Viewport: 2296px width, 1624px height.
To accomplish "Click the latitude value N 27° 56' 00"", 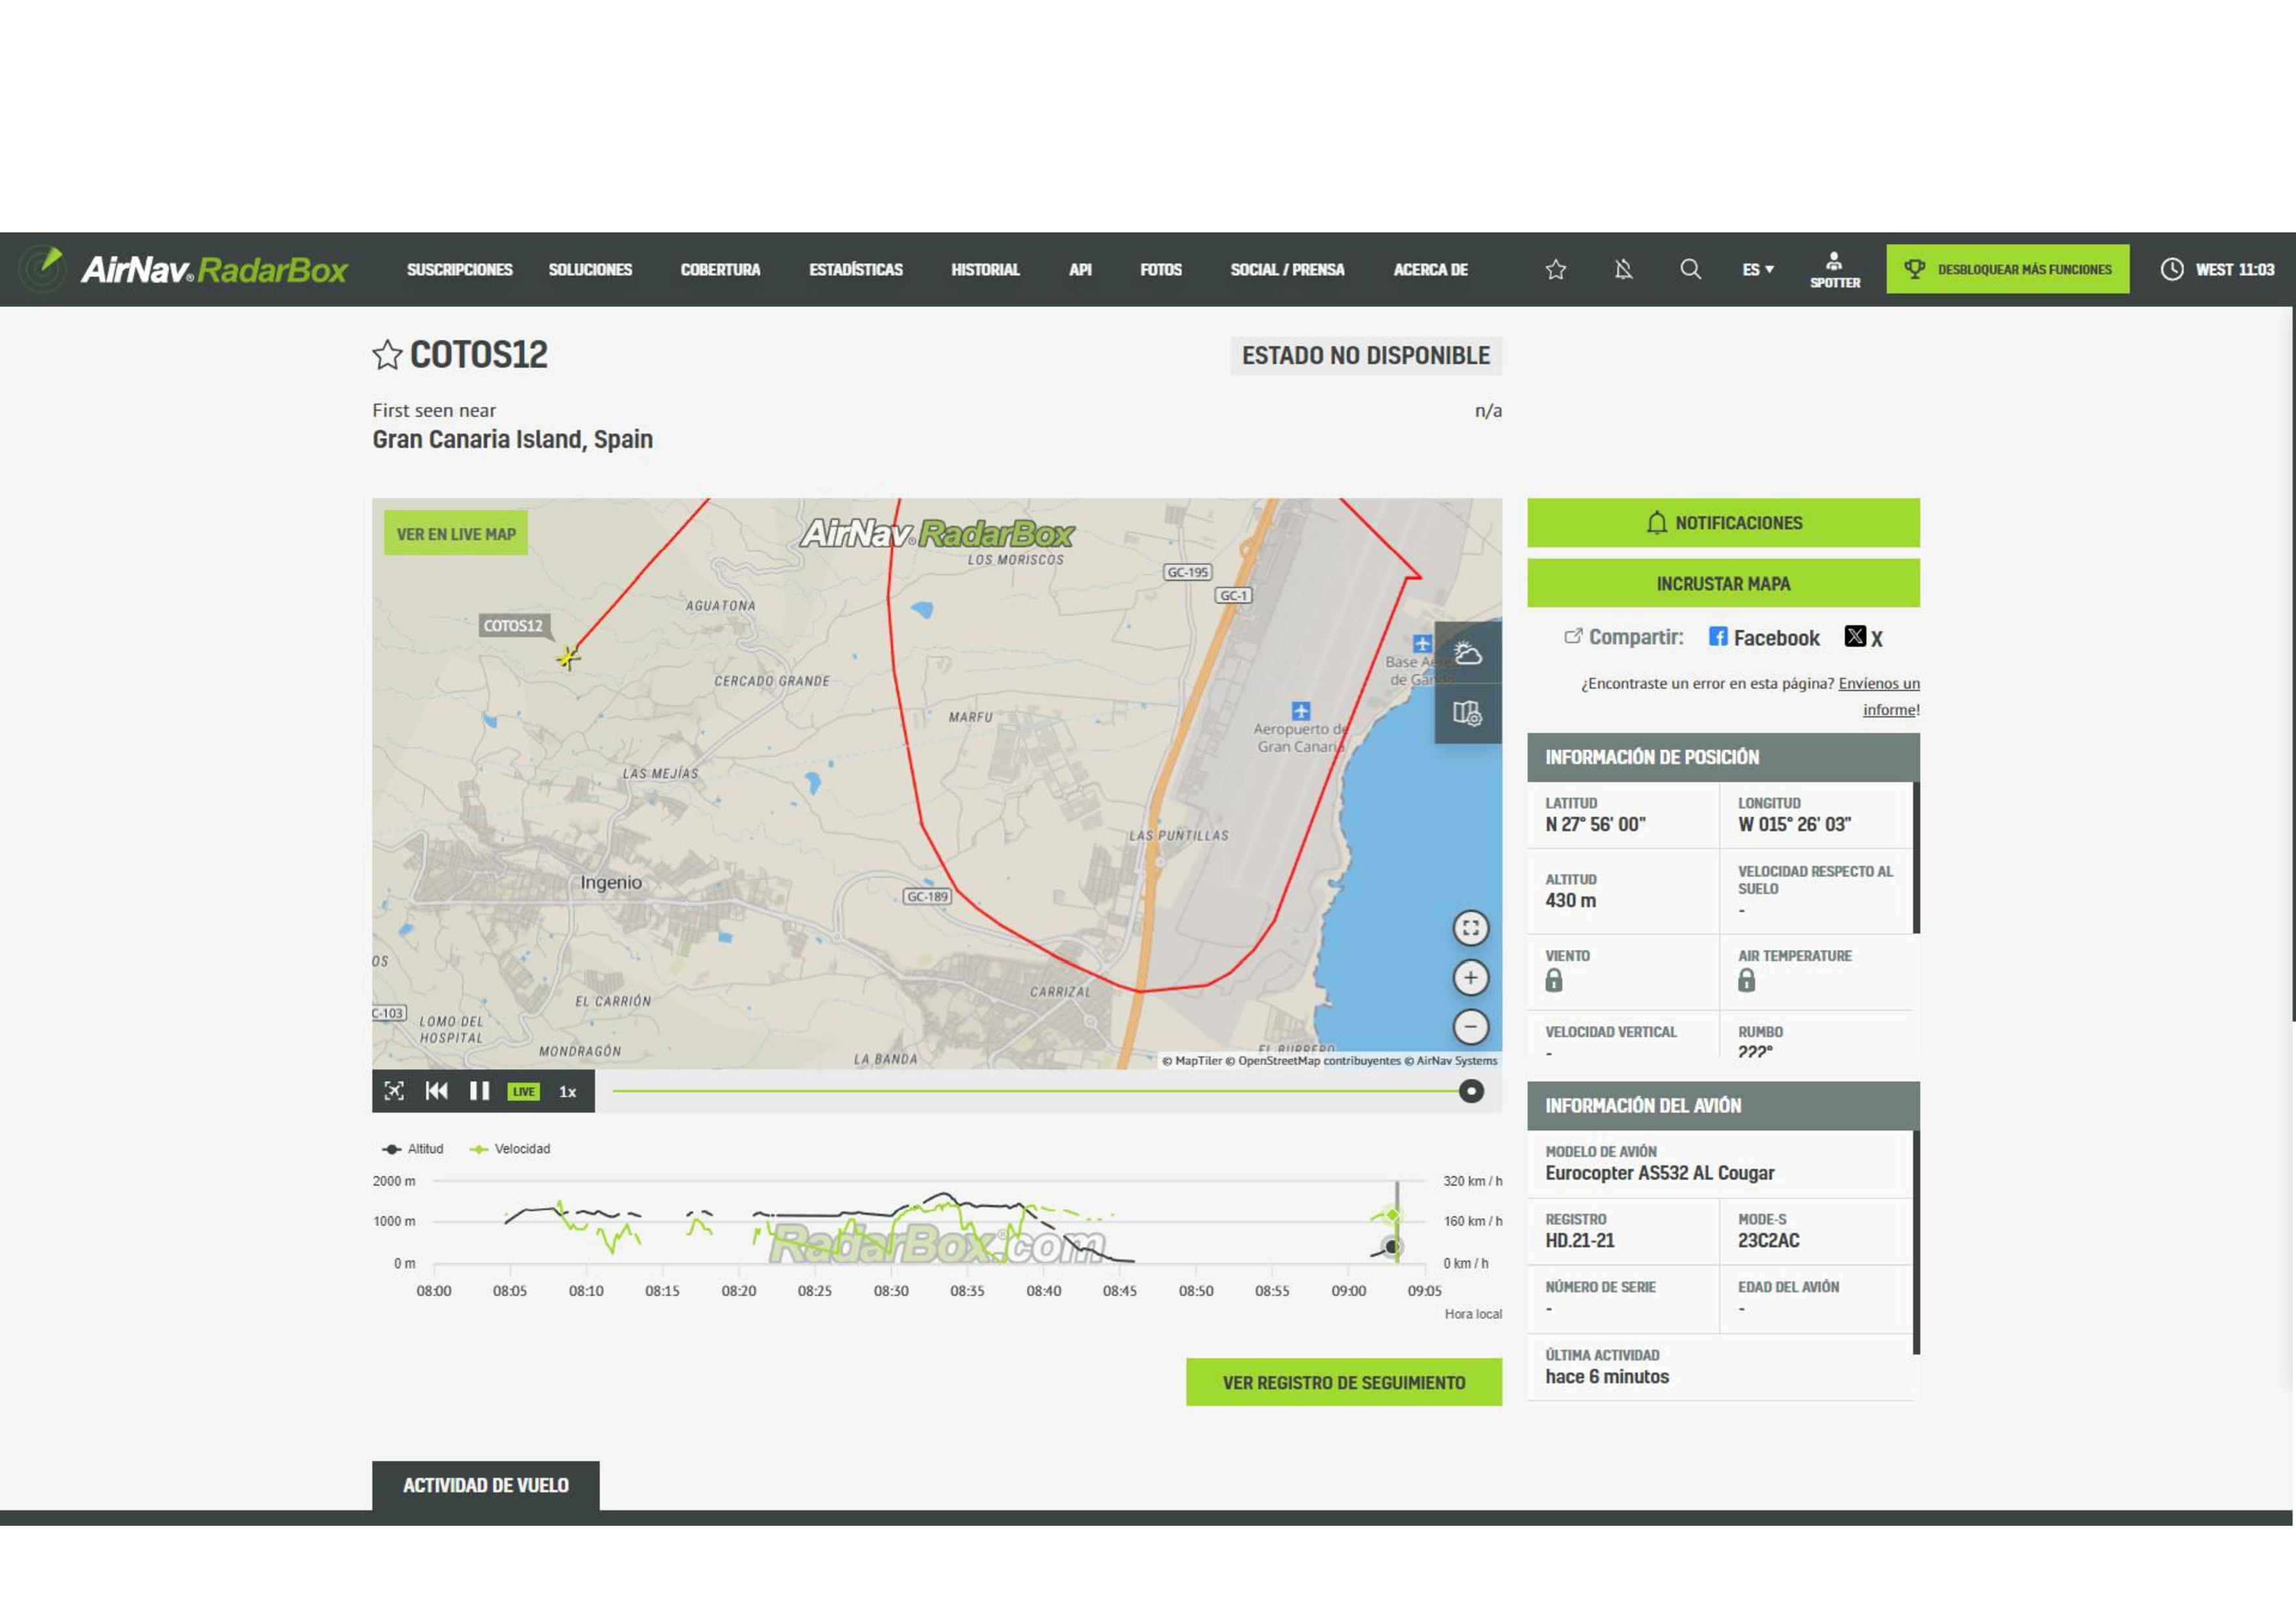I will click(x=1595, y=824).
